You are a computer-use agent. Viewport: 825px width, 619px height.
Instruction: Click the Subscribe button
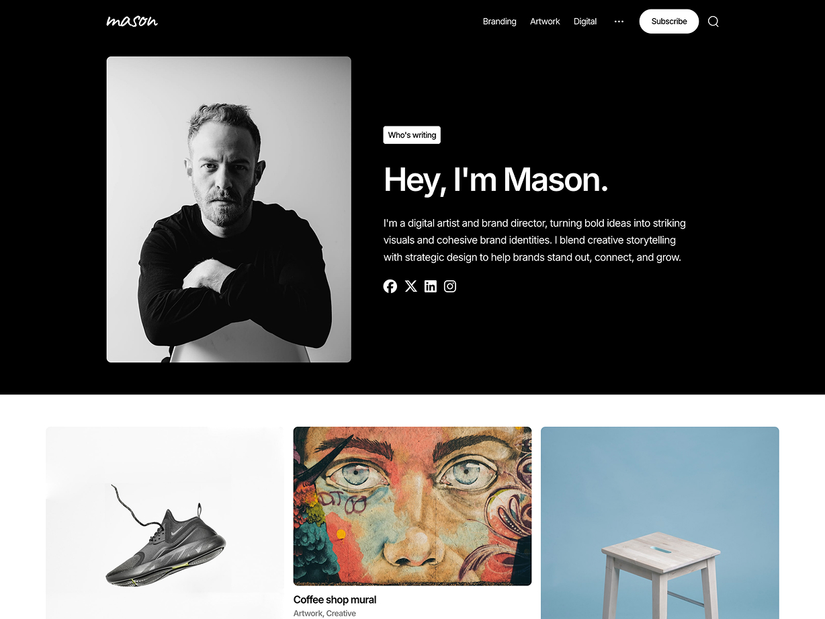point(669,22)
